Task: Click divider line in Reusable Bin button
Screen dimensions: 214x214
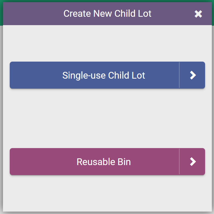Action: click(x=179, y=162)
